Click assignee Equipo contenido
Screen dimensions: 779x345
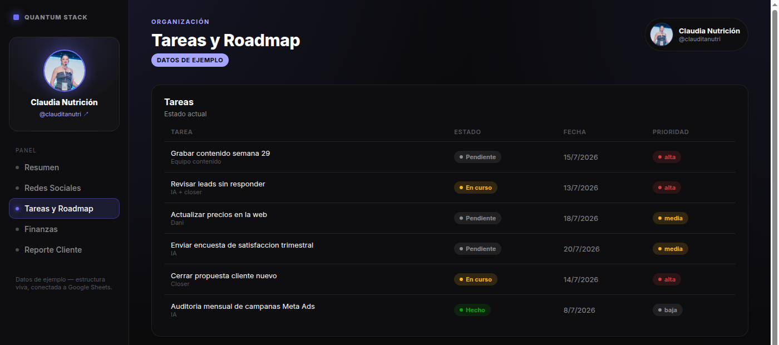(196, 161)
